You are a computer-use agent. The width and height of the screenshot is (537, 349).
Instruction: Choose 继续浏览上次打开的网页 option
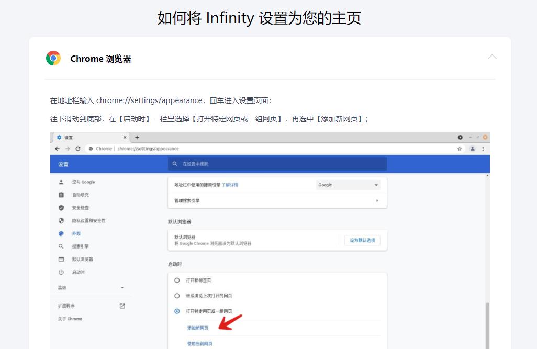click(176, 295)
